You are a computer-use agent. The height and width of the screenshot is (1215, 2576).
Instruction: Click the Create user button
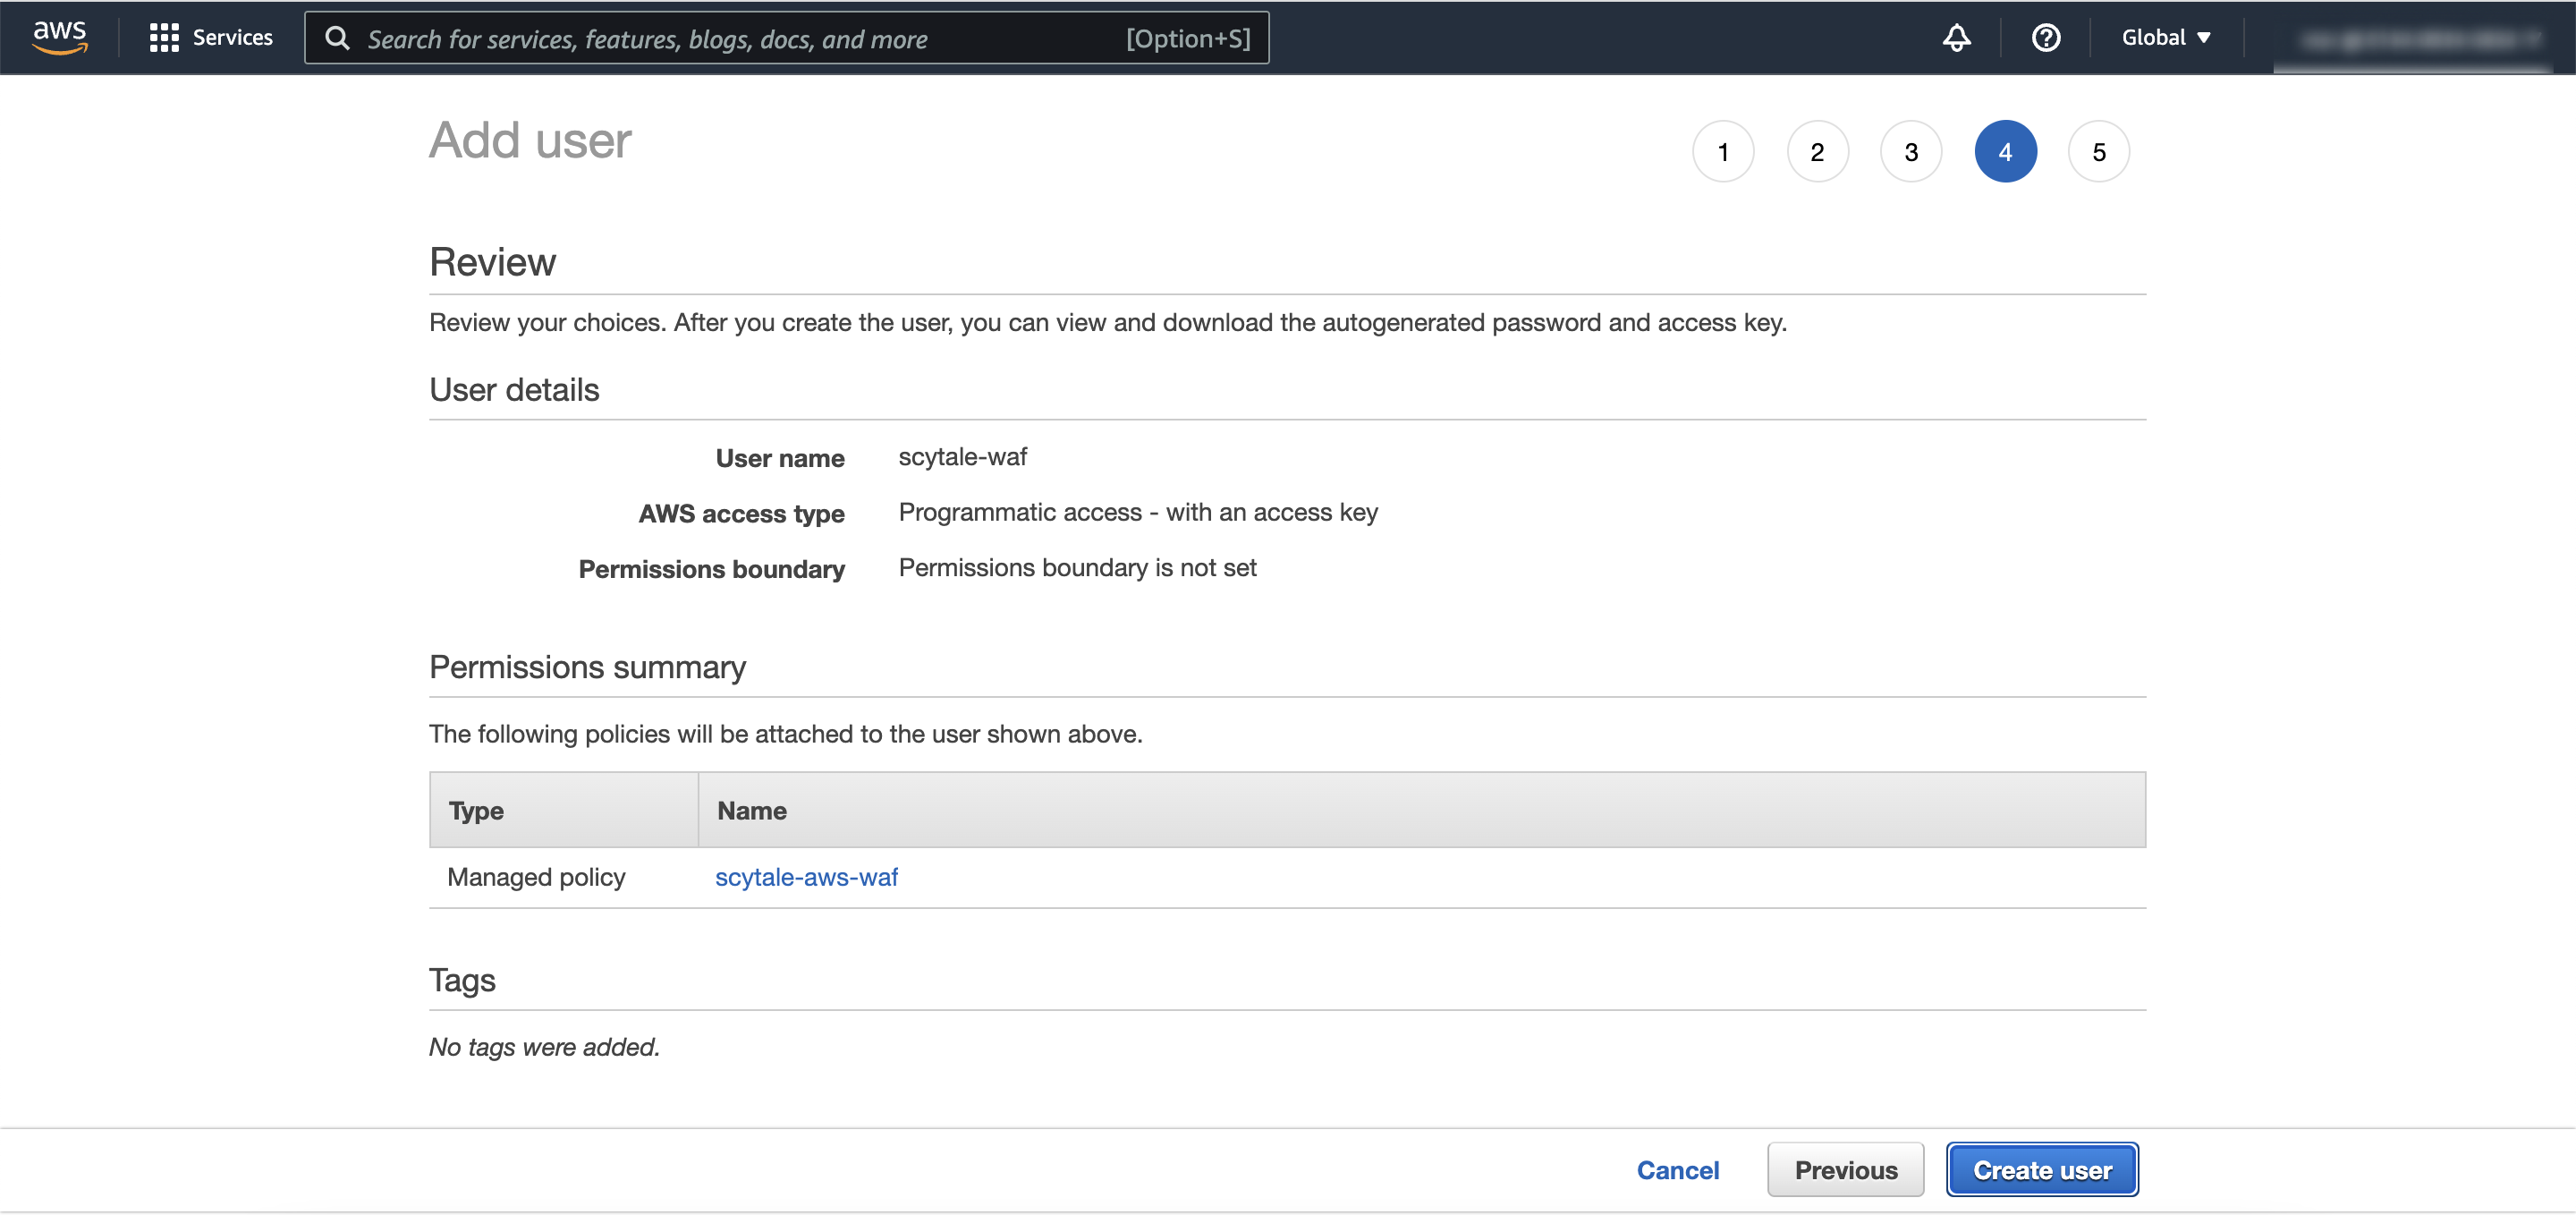[2041, 1170]
